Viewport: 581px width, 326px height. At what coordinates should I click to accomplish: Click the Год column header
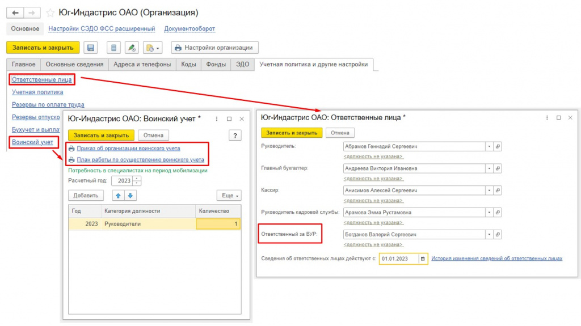(x=85, y=211)
